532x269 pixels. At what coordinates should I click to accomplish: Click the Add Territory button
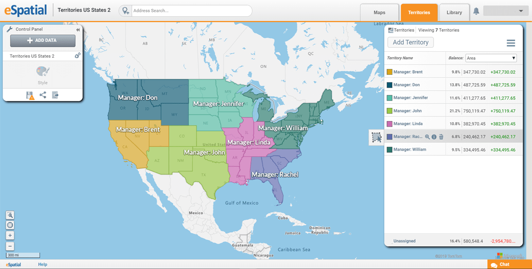pos(410,42)
